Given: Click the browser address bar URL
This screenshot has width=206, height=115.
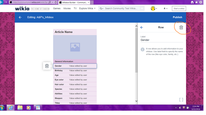Looking at the screenshot, I should click(30, 2).
